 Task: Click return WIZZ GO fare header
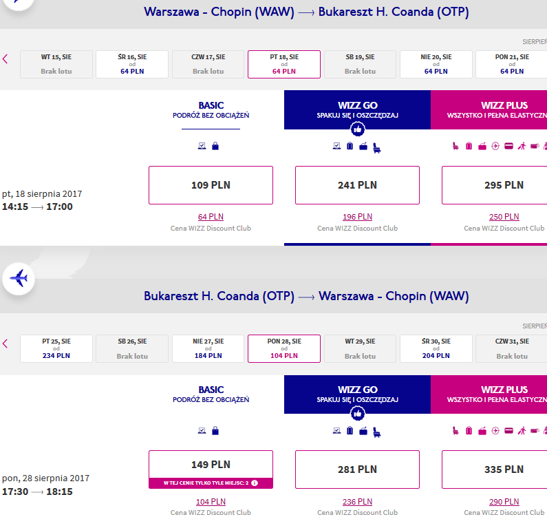[x=357, y=394]
